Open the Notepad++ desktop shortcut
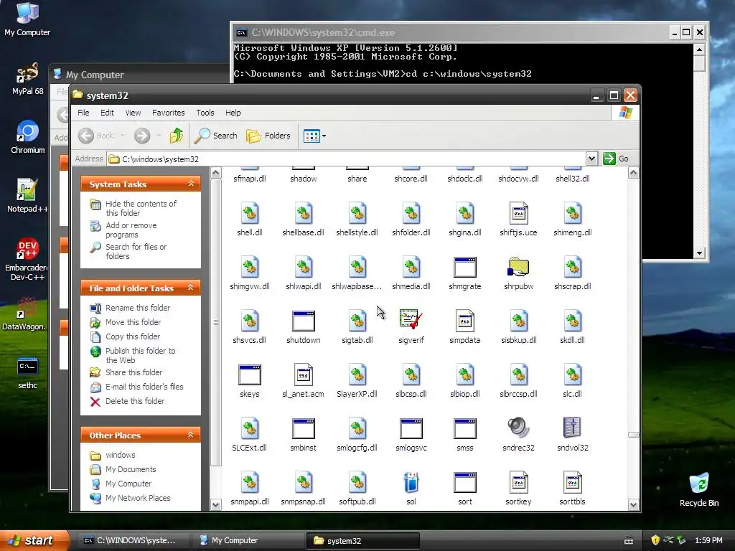This screenshot has width=735, height=551. pyautogui.click(x=27, y=195)
